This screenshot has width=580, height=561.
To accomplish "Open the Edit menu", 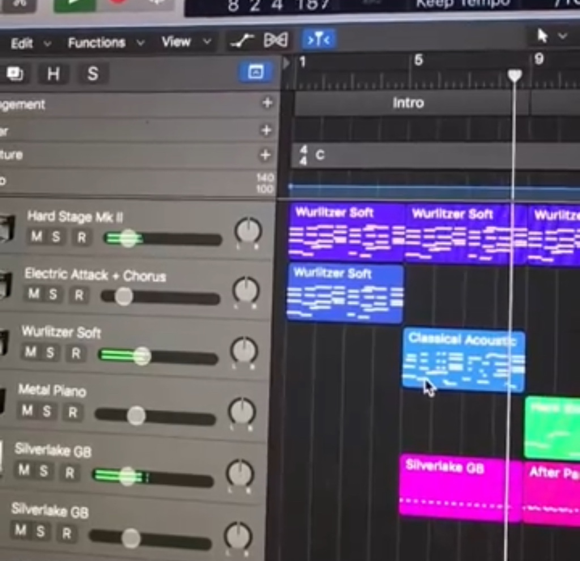I will point(29,44).
